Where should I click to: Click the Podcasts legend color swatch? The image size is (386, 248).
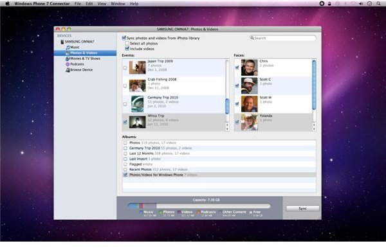(198, 212)
